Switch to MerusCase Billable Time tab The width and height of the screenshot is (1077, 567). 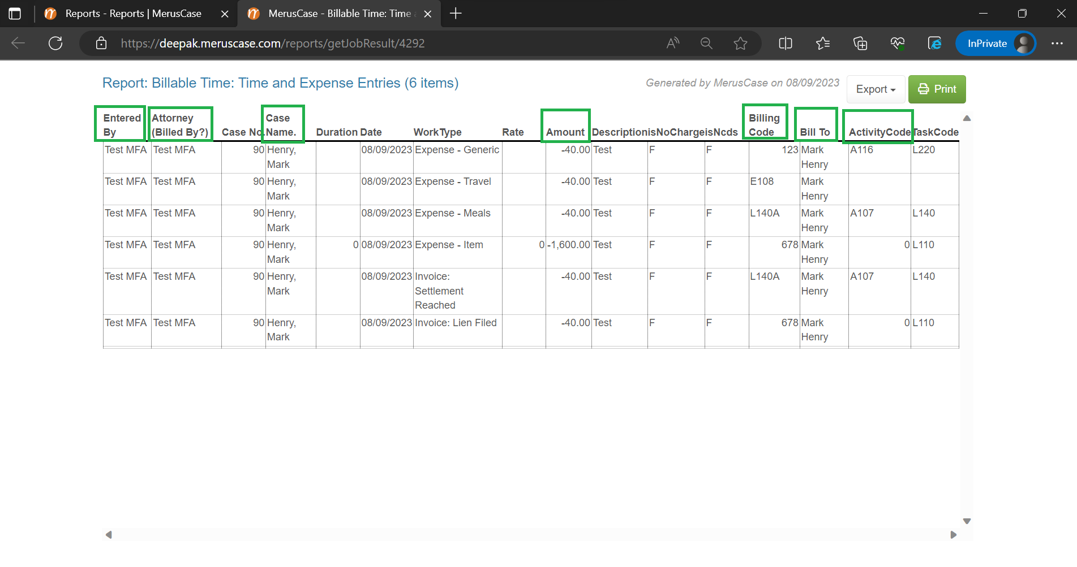click(x=340, y=14)
